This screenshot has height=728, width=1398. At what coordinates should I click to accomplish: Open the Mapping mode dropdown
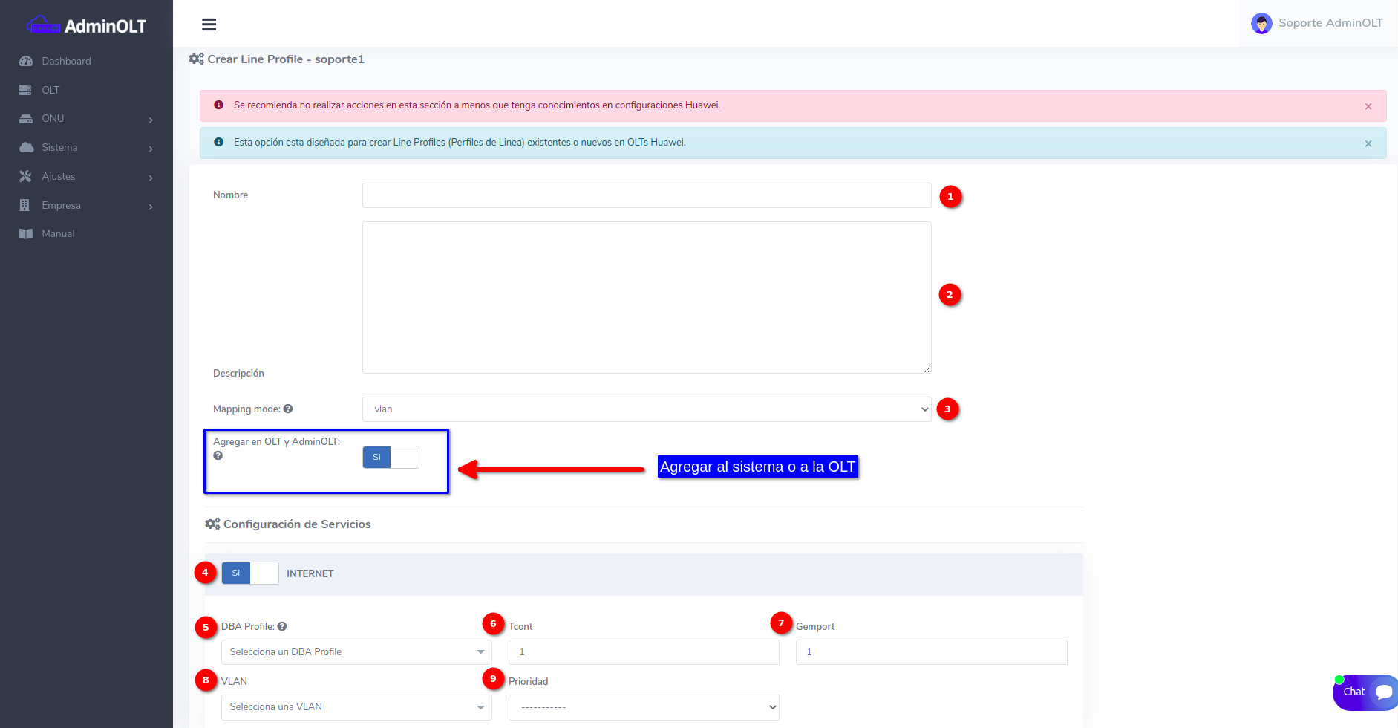pyautogui.click(x=646, y=409)
